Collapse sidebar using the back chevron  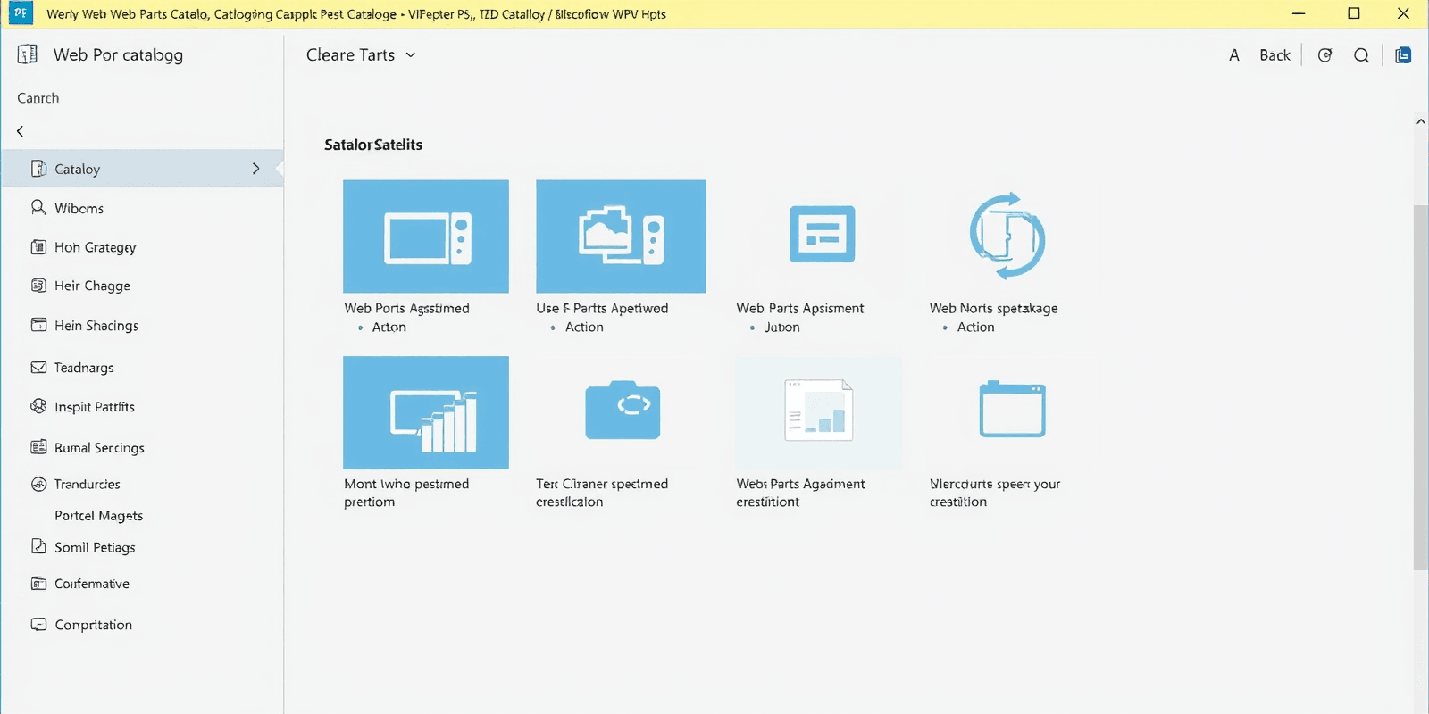(x=21, y=131)
